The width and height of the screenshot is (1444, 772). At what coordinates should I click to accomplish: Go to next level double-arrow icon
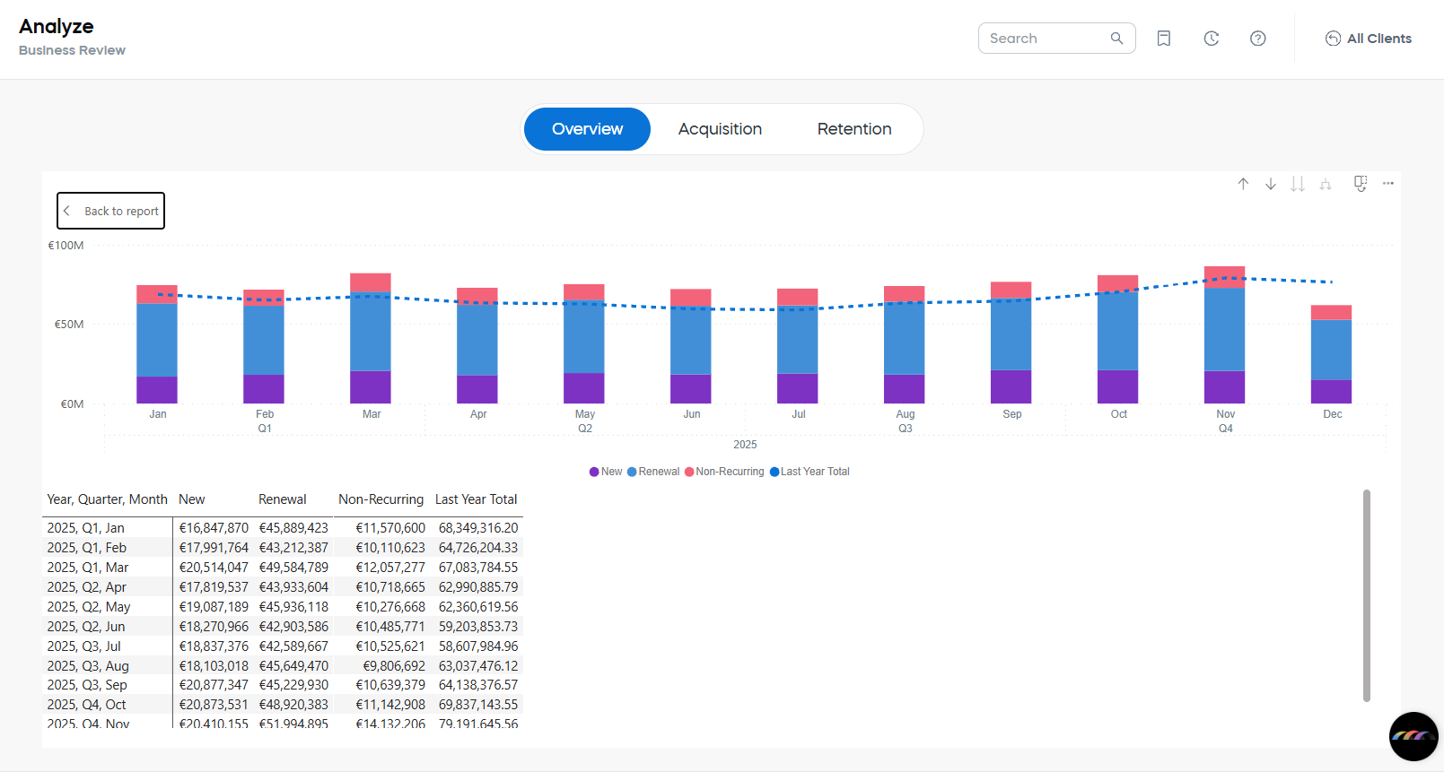(x=1298, y=184)
